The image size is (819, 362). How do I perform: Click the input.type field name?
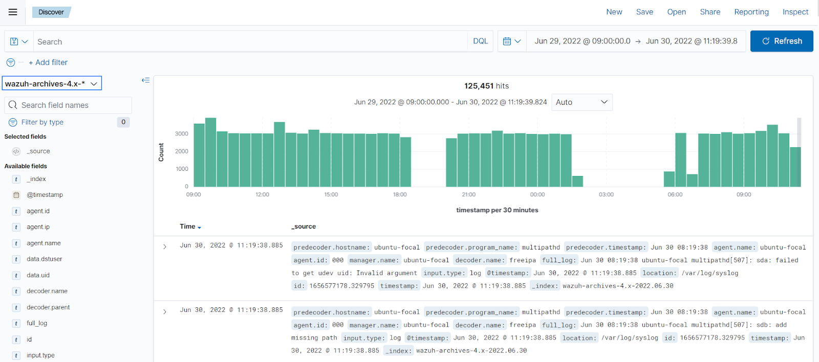40,355
